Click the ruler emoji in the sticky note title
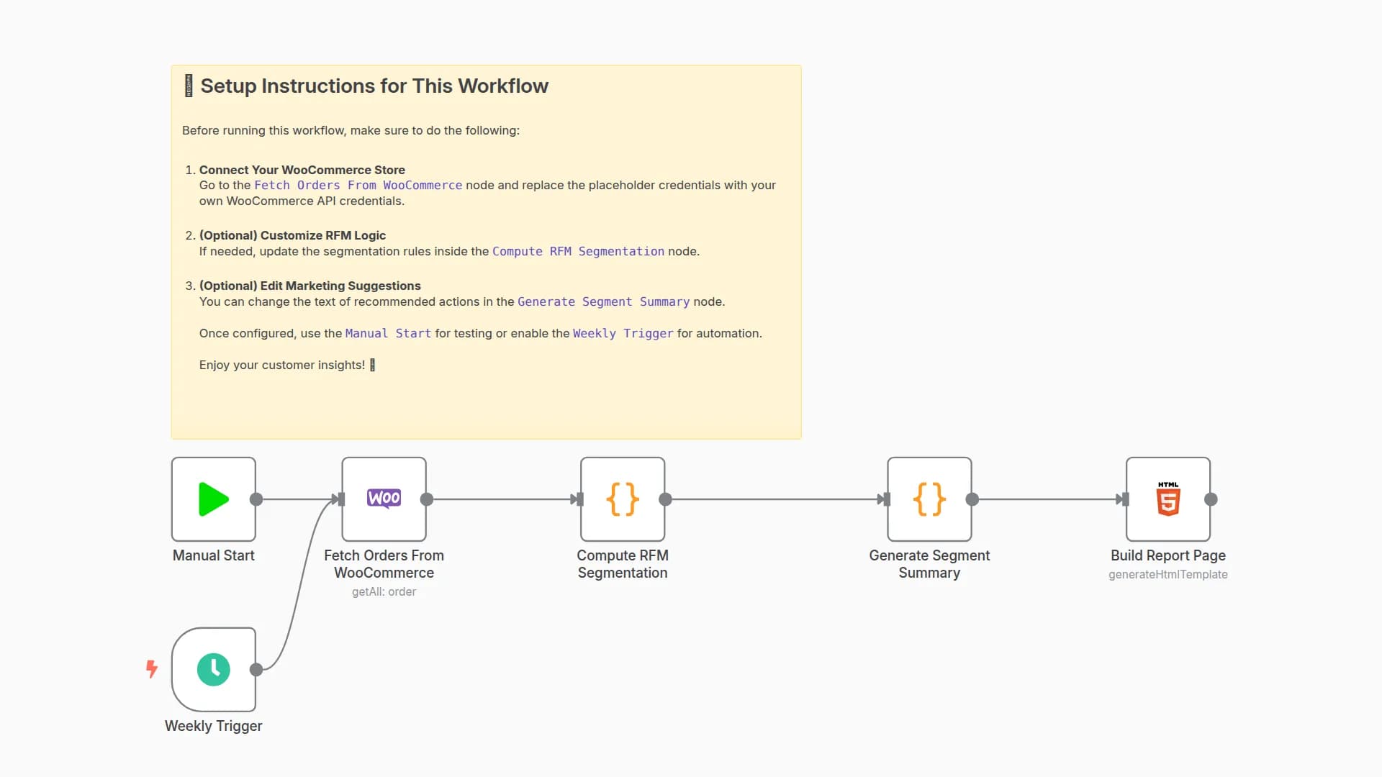This screenshot has width=1382, height=777. (x=189, y=86)
